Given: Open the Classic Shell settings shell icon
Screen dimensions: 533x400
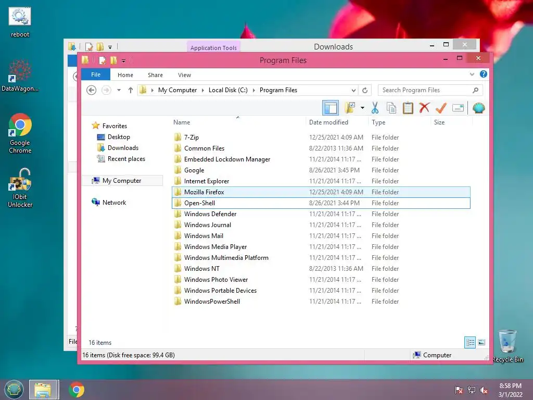Looking at the screenshot, I should click(x=479, y=108).
